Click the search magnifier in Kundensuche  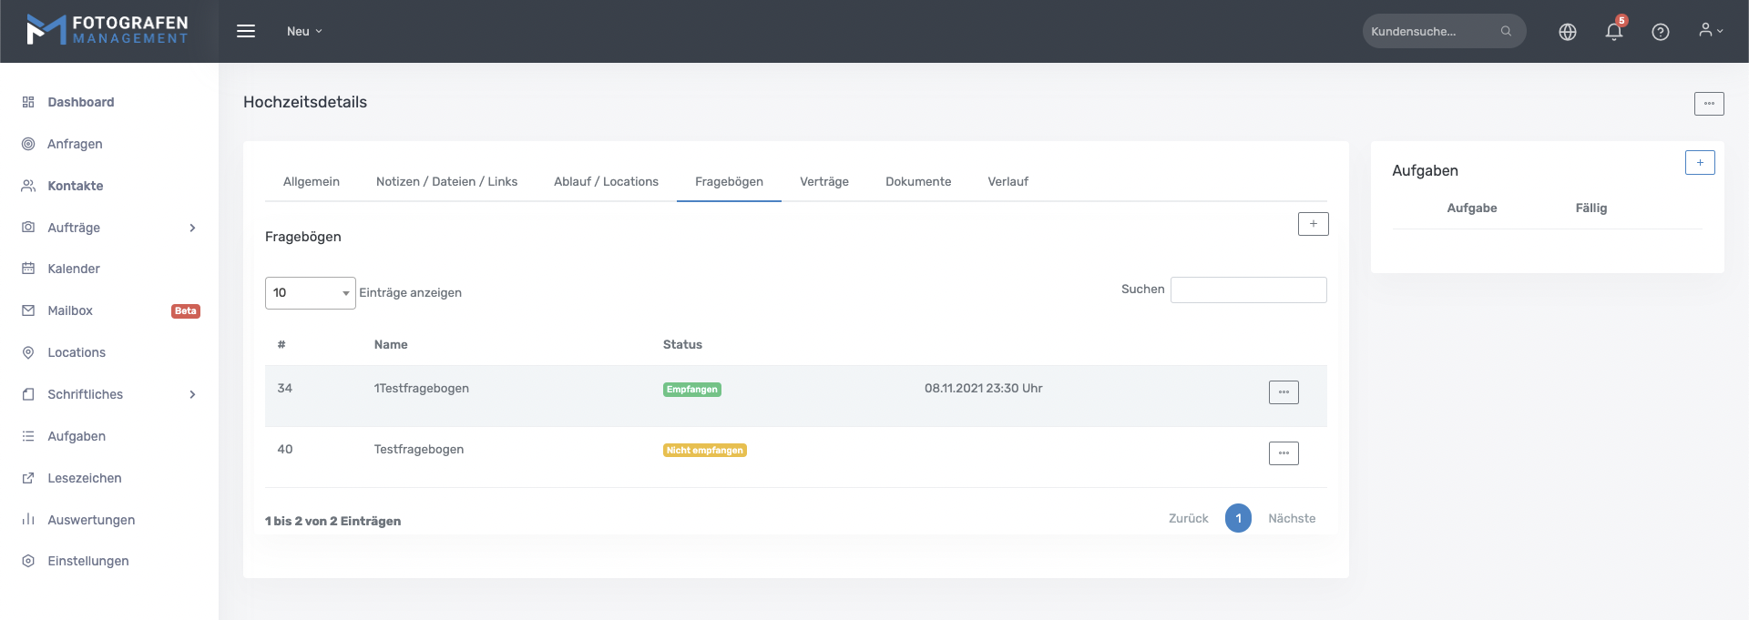pos(1506,31)
